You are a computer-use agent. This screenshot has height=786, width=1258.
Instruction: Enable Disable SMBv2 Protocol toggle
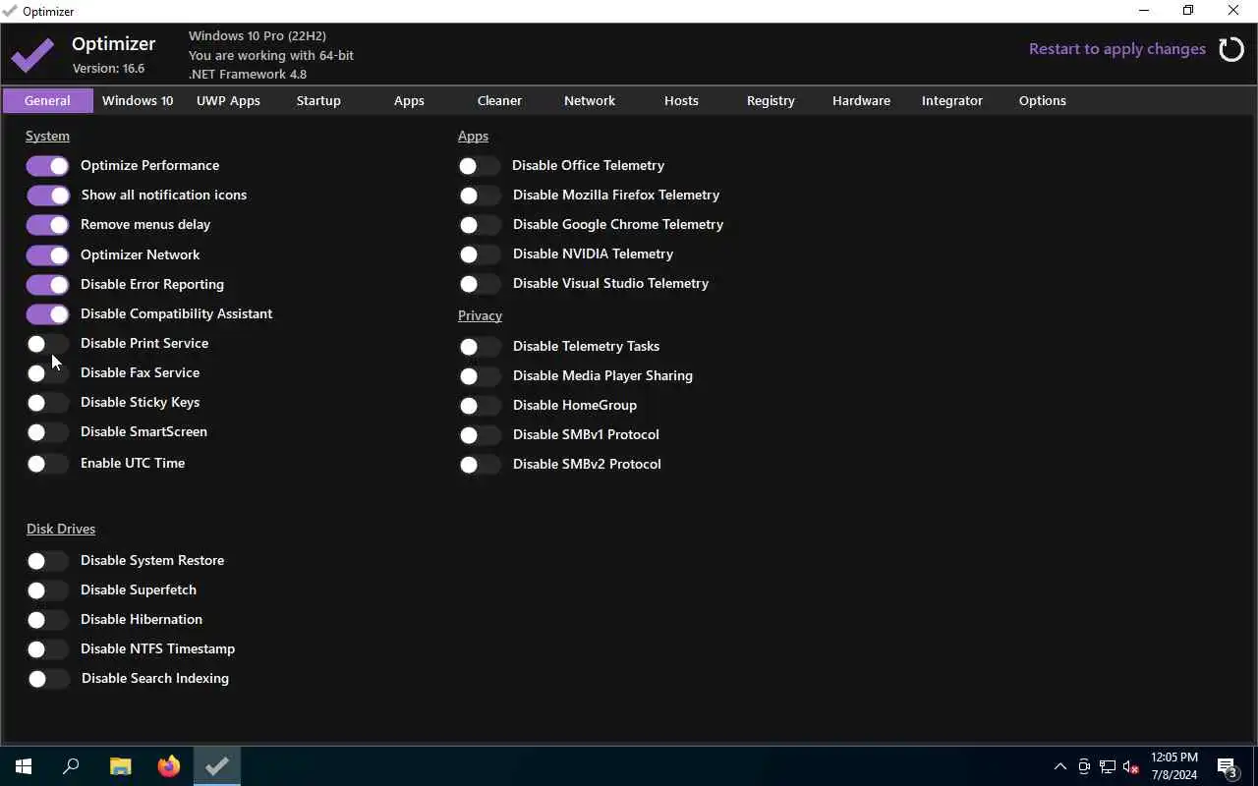(x=480, y=465)
